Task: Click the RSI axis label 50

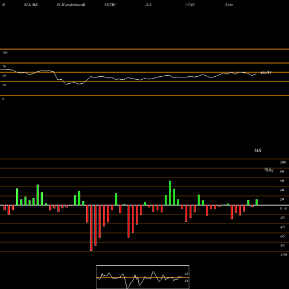Action: 4,76
